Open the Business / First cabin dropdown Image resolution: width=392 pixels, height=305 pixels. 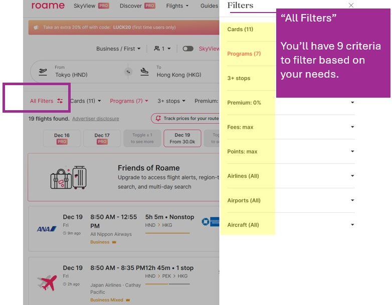[118, 49]
